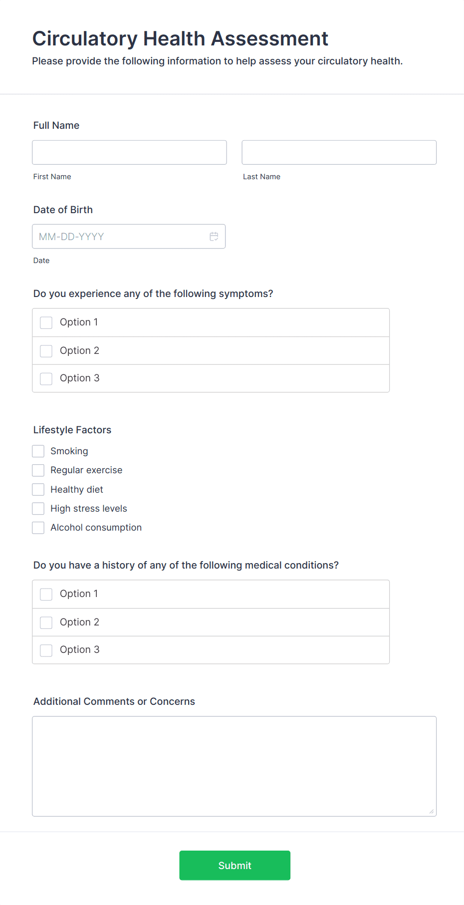Check Alcohol consumption under Lifestyle Factors

38,527
